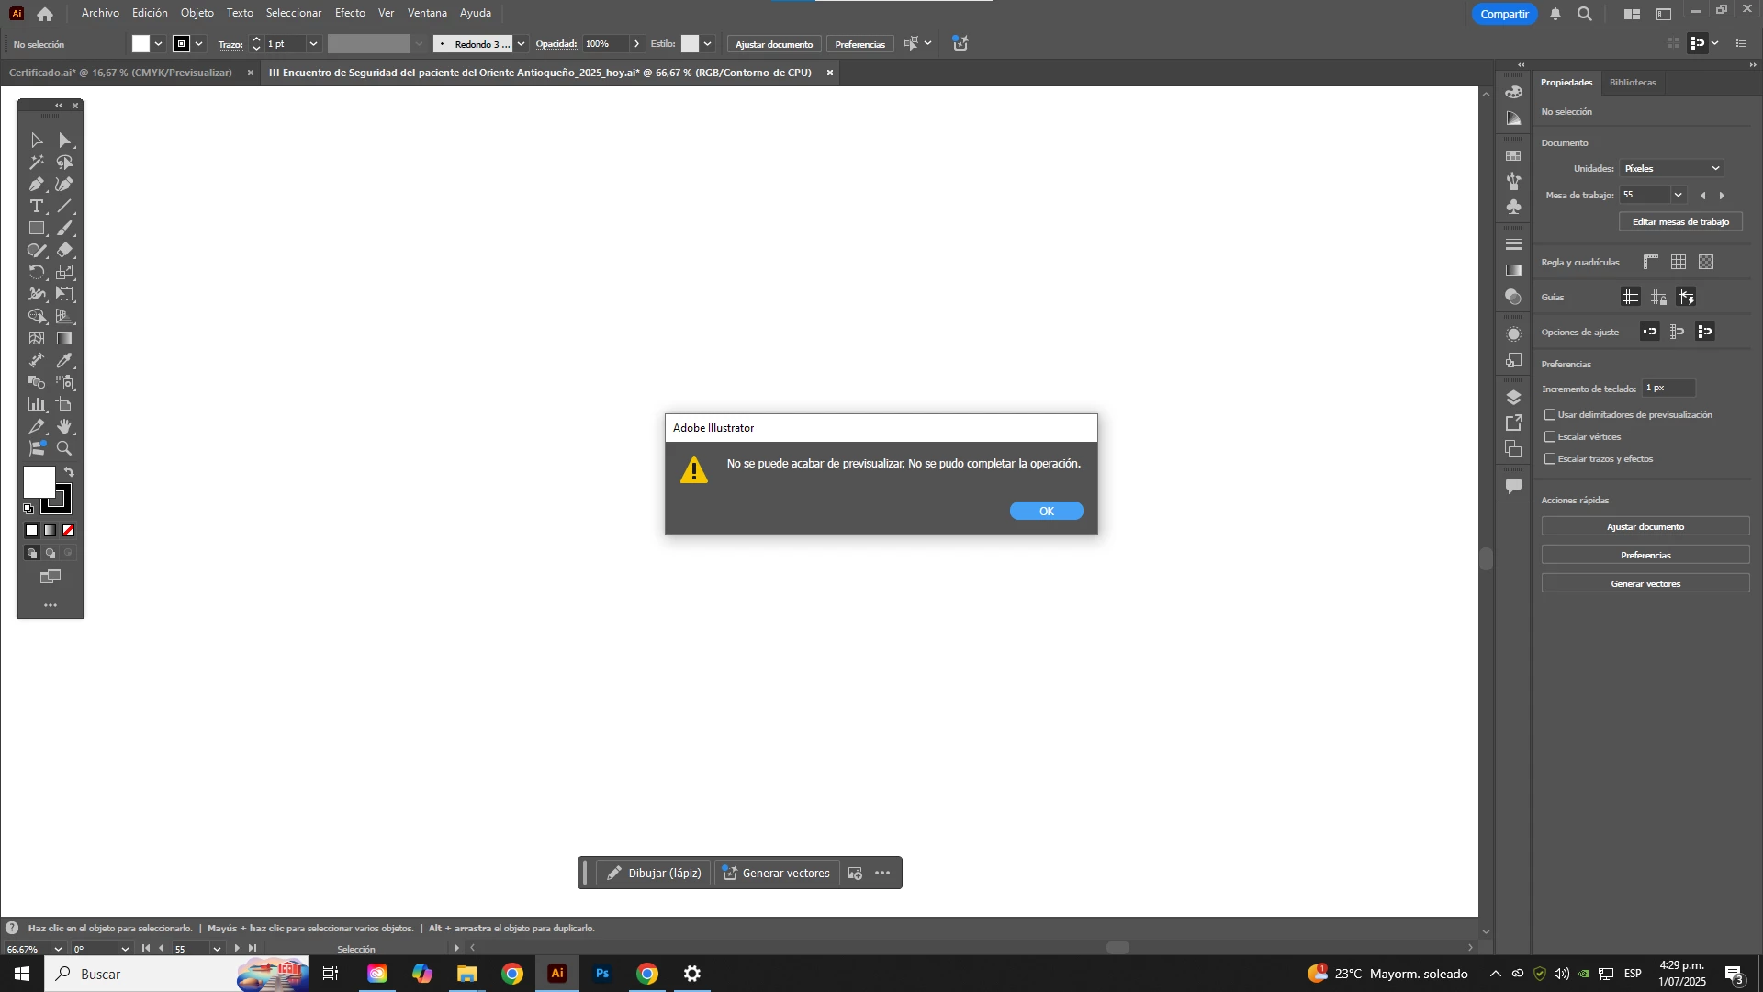Select the Type tool
This screenshot has height=992, width=1763.
36,207
